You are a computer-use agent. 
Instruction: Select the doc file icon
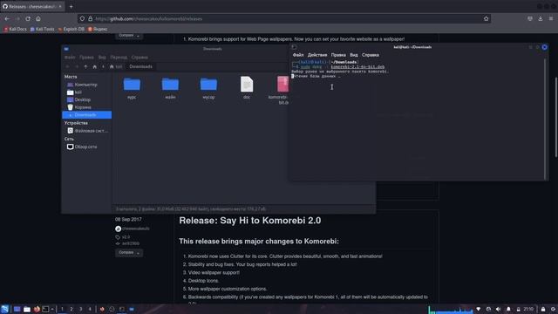click(x=247, y=85)
